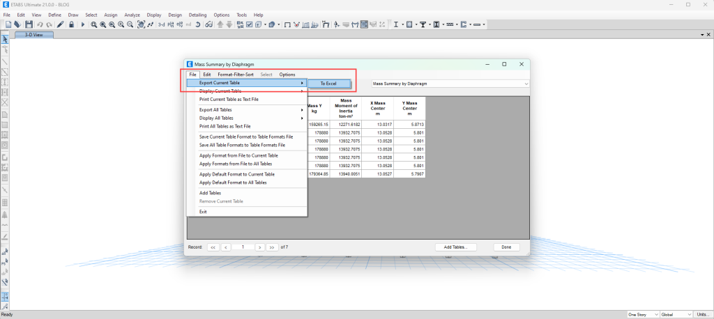Click the Elevation view toolbar icon
714x319 pixels.
point(179,24)
